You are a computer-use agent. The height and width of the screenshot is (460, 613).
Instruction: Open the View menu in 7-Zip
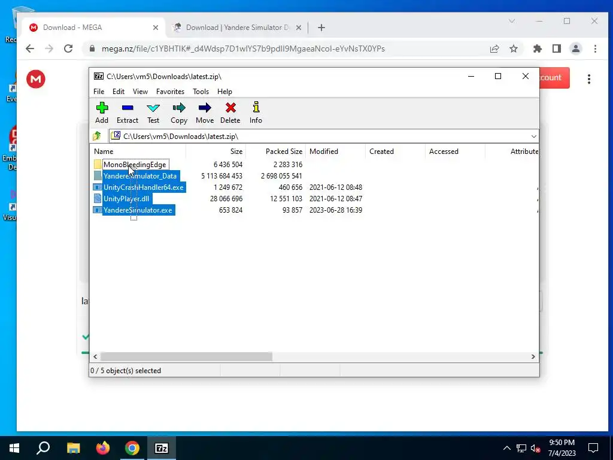pyautogui.click(x=140, y=92)
